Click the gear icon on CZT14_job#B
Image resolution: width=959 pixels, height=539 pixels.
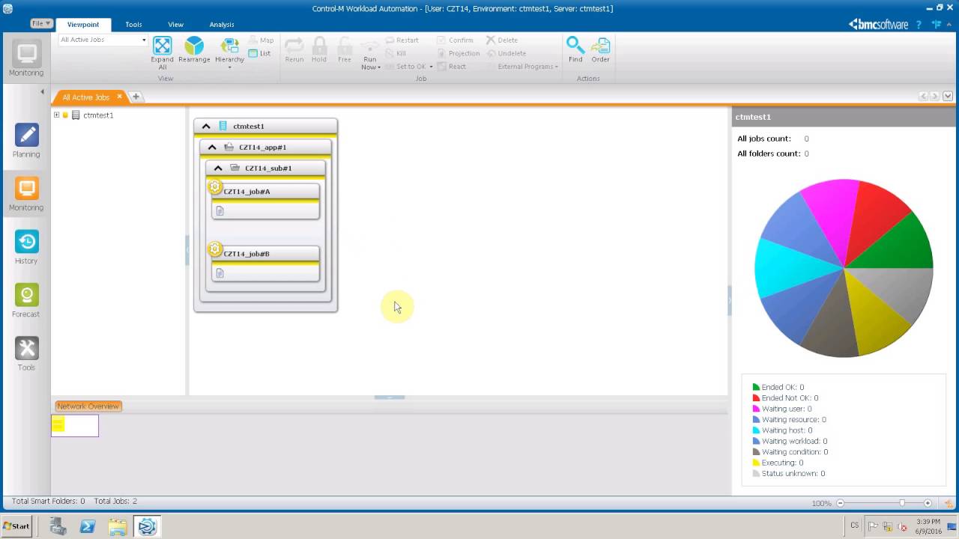pyautogui.click(x=215, y=249)
